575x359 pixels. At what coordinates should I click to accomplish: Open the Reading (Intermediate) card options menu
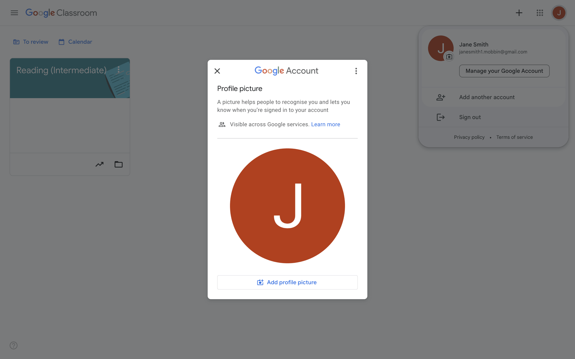pyautogui.click(x=119, y=70)
